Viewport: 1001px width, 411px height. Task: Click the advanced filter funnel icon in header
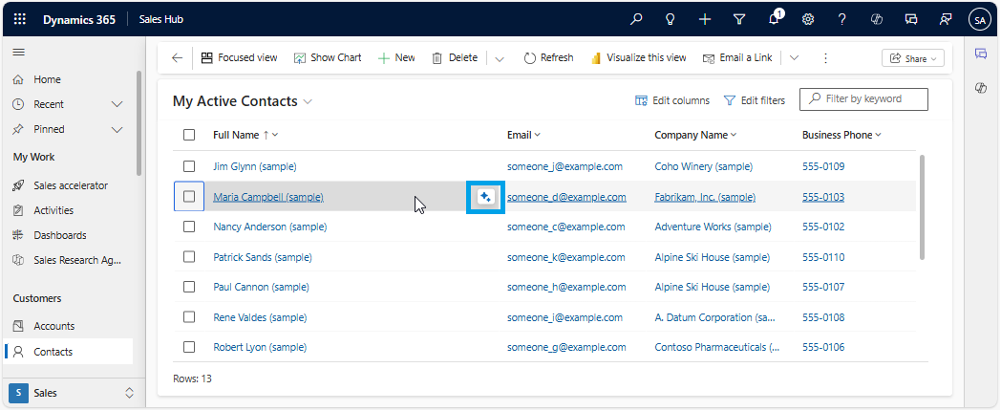[738, 18]
